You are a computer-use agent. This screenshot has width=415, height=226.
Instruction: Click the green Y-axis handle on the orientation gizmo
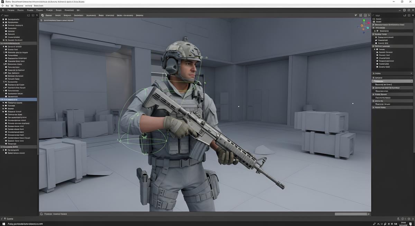pos(363,21)
